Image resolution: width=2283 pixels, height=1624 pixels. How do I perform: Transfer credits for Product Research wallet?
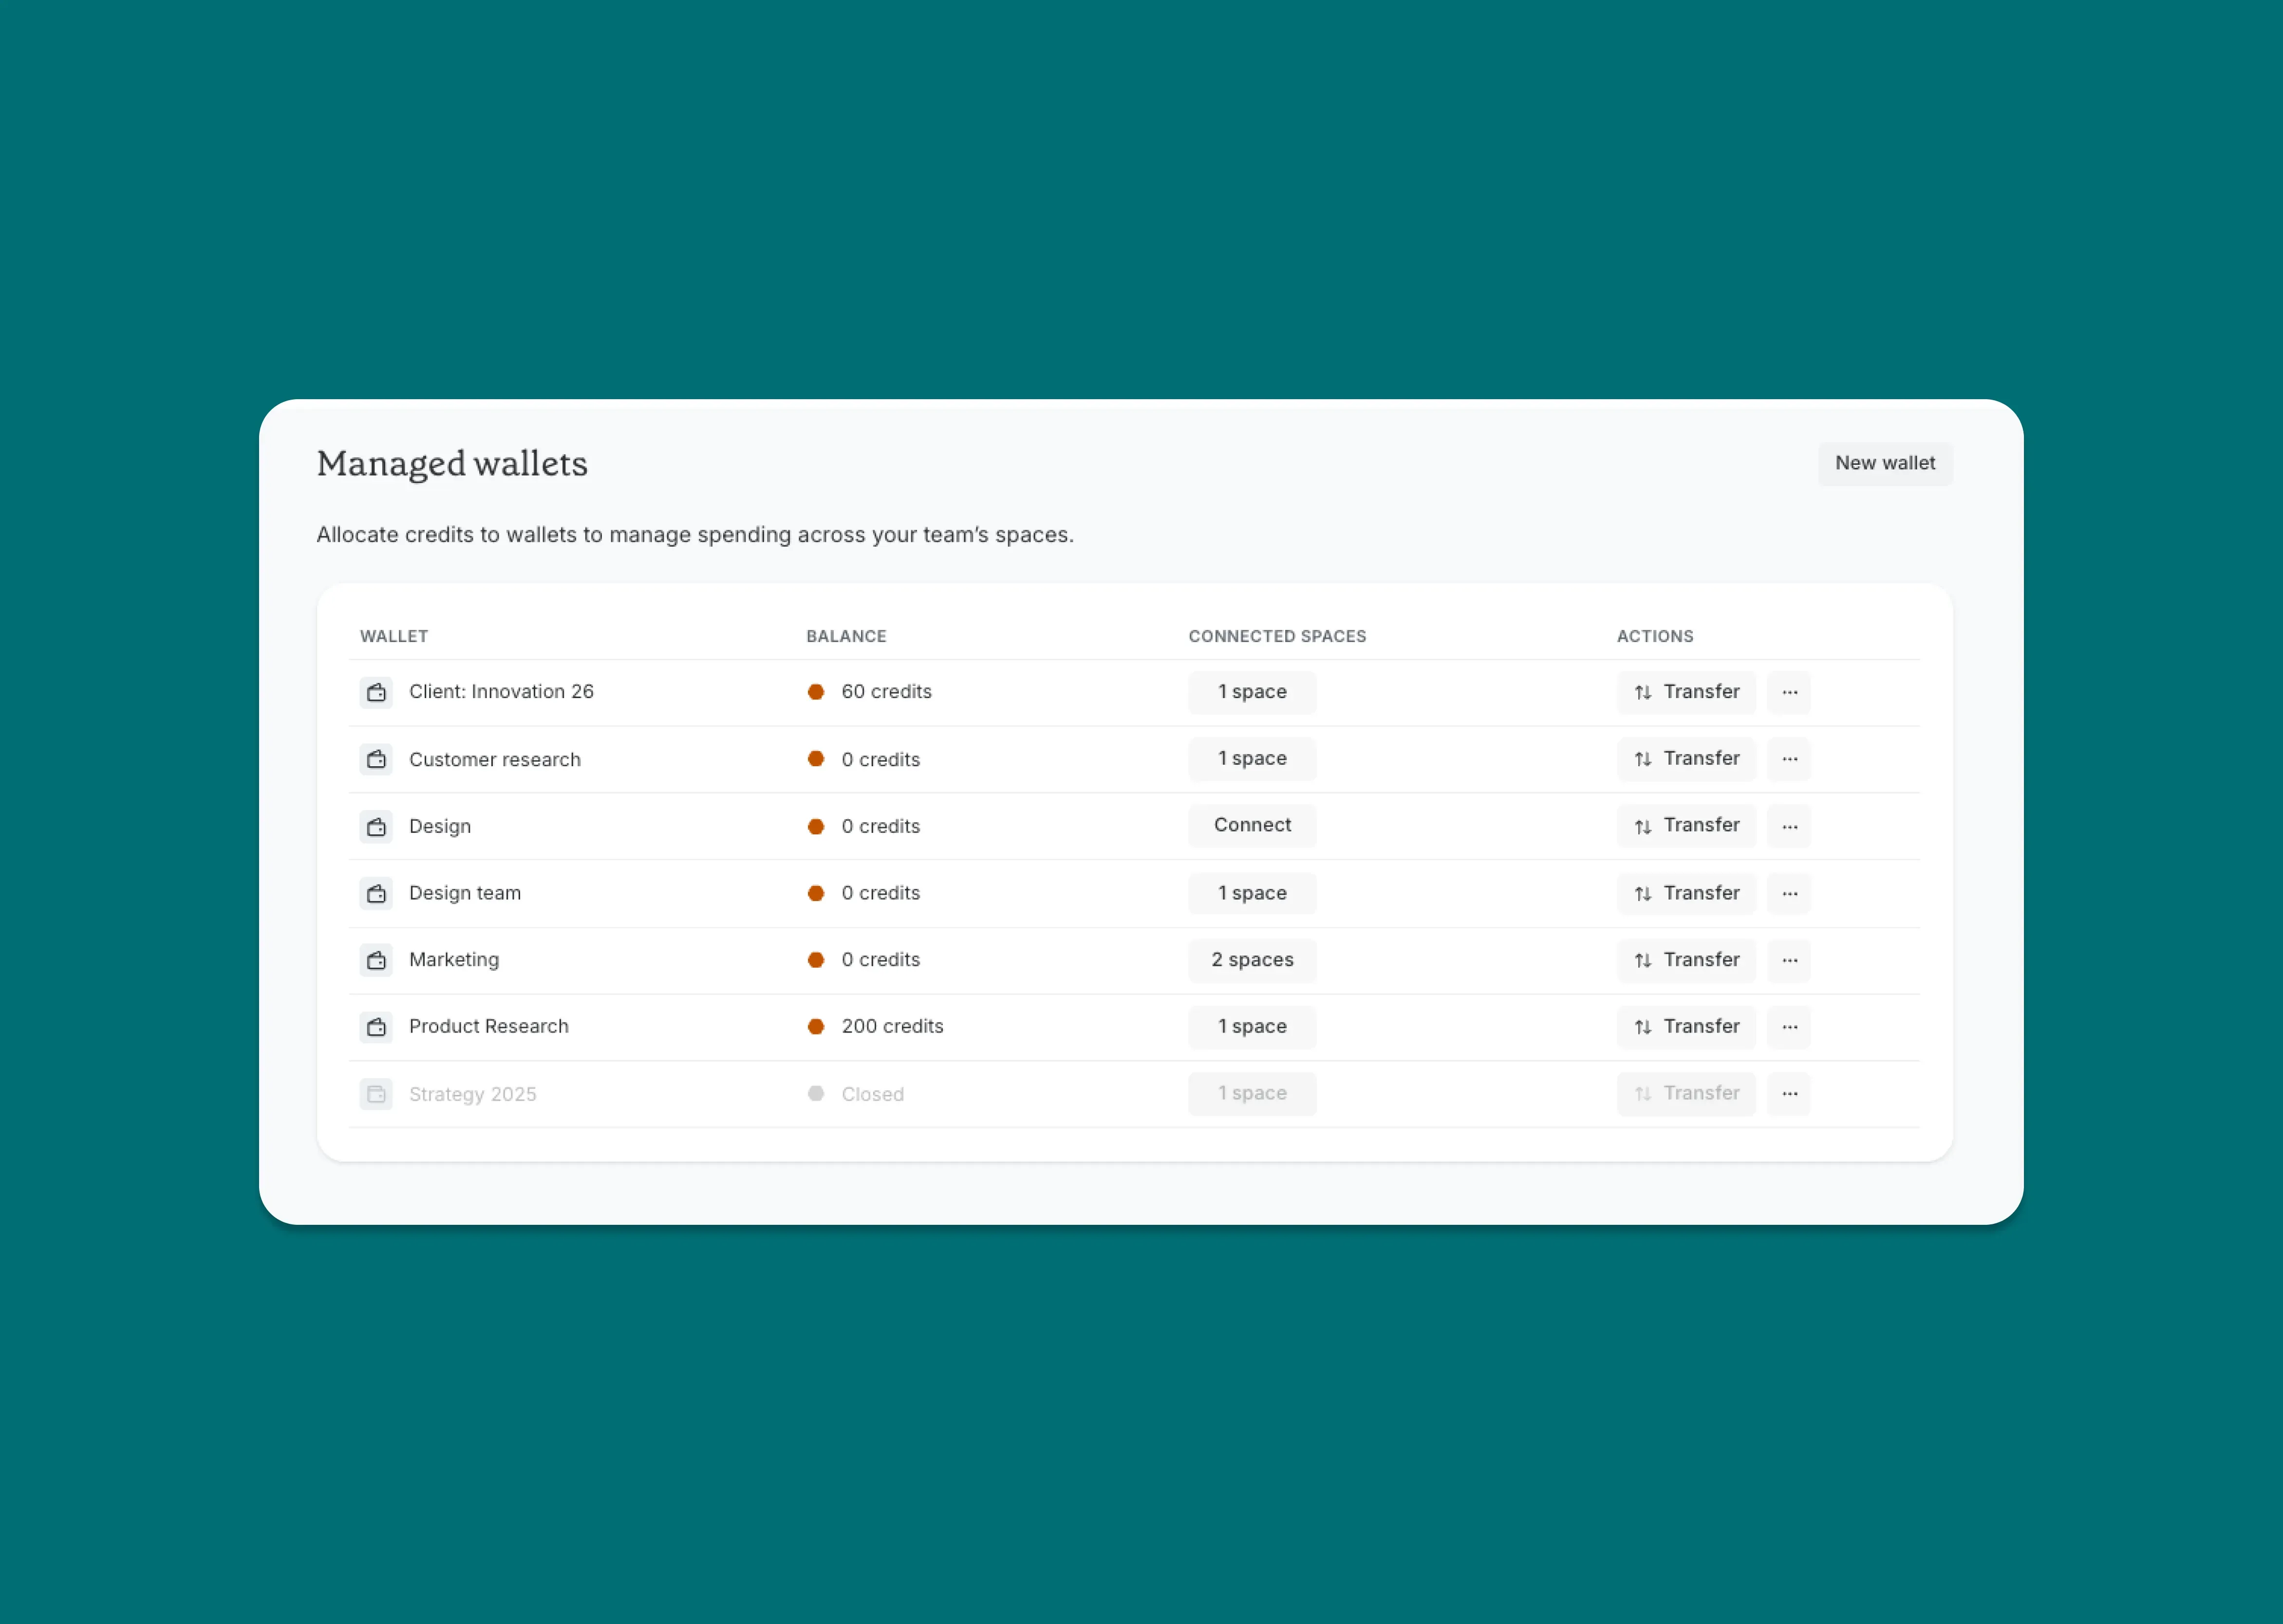pos(1686,1027)
